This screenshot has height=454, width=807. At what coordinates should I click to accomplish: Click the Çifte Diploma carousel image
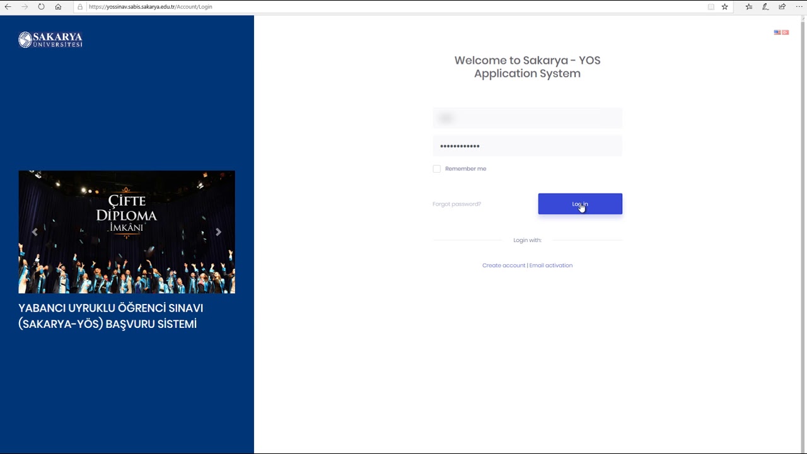(x=127, y=232)
